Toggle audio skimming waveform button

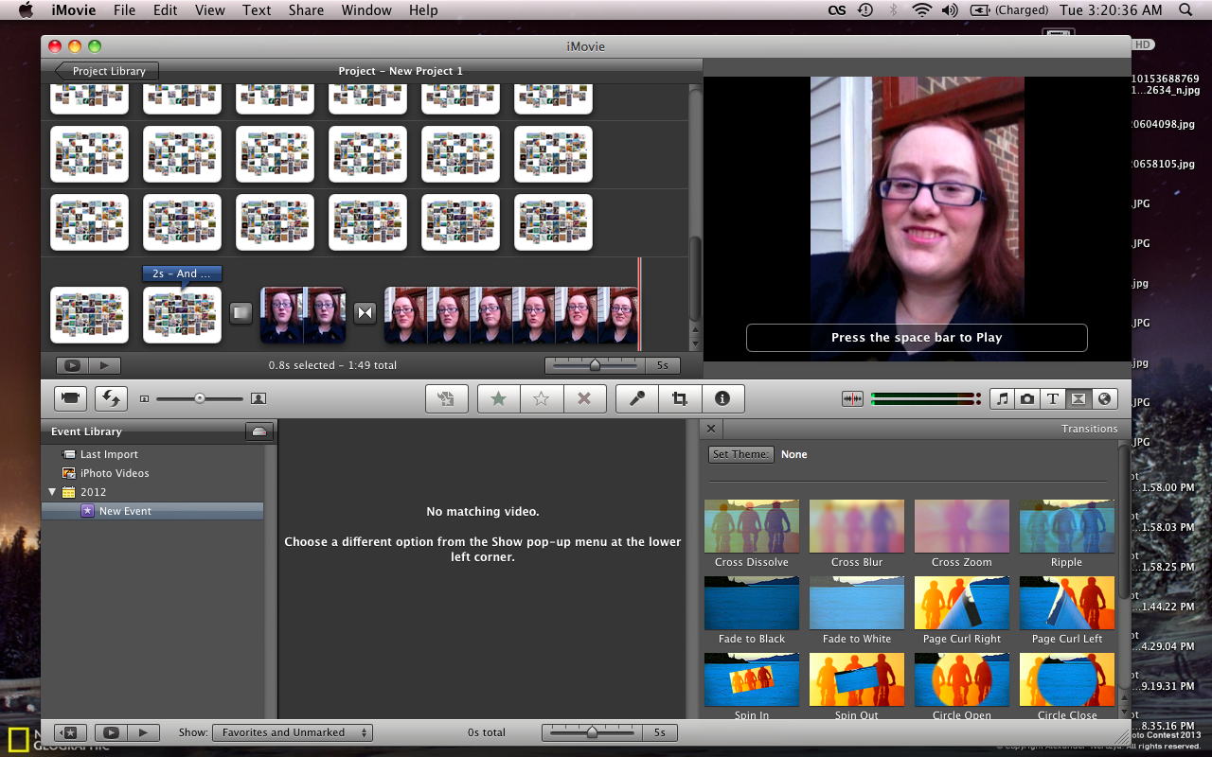coord(852,399)
